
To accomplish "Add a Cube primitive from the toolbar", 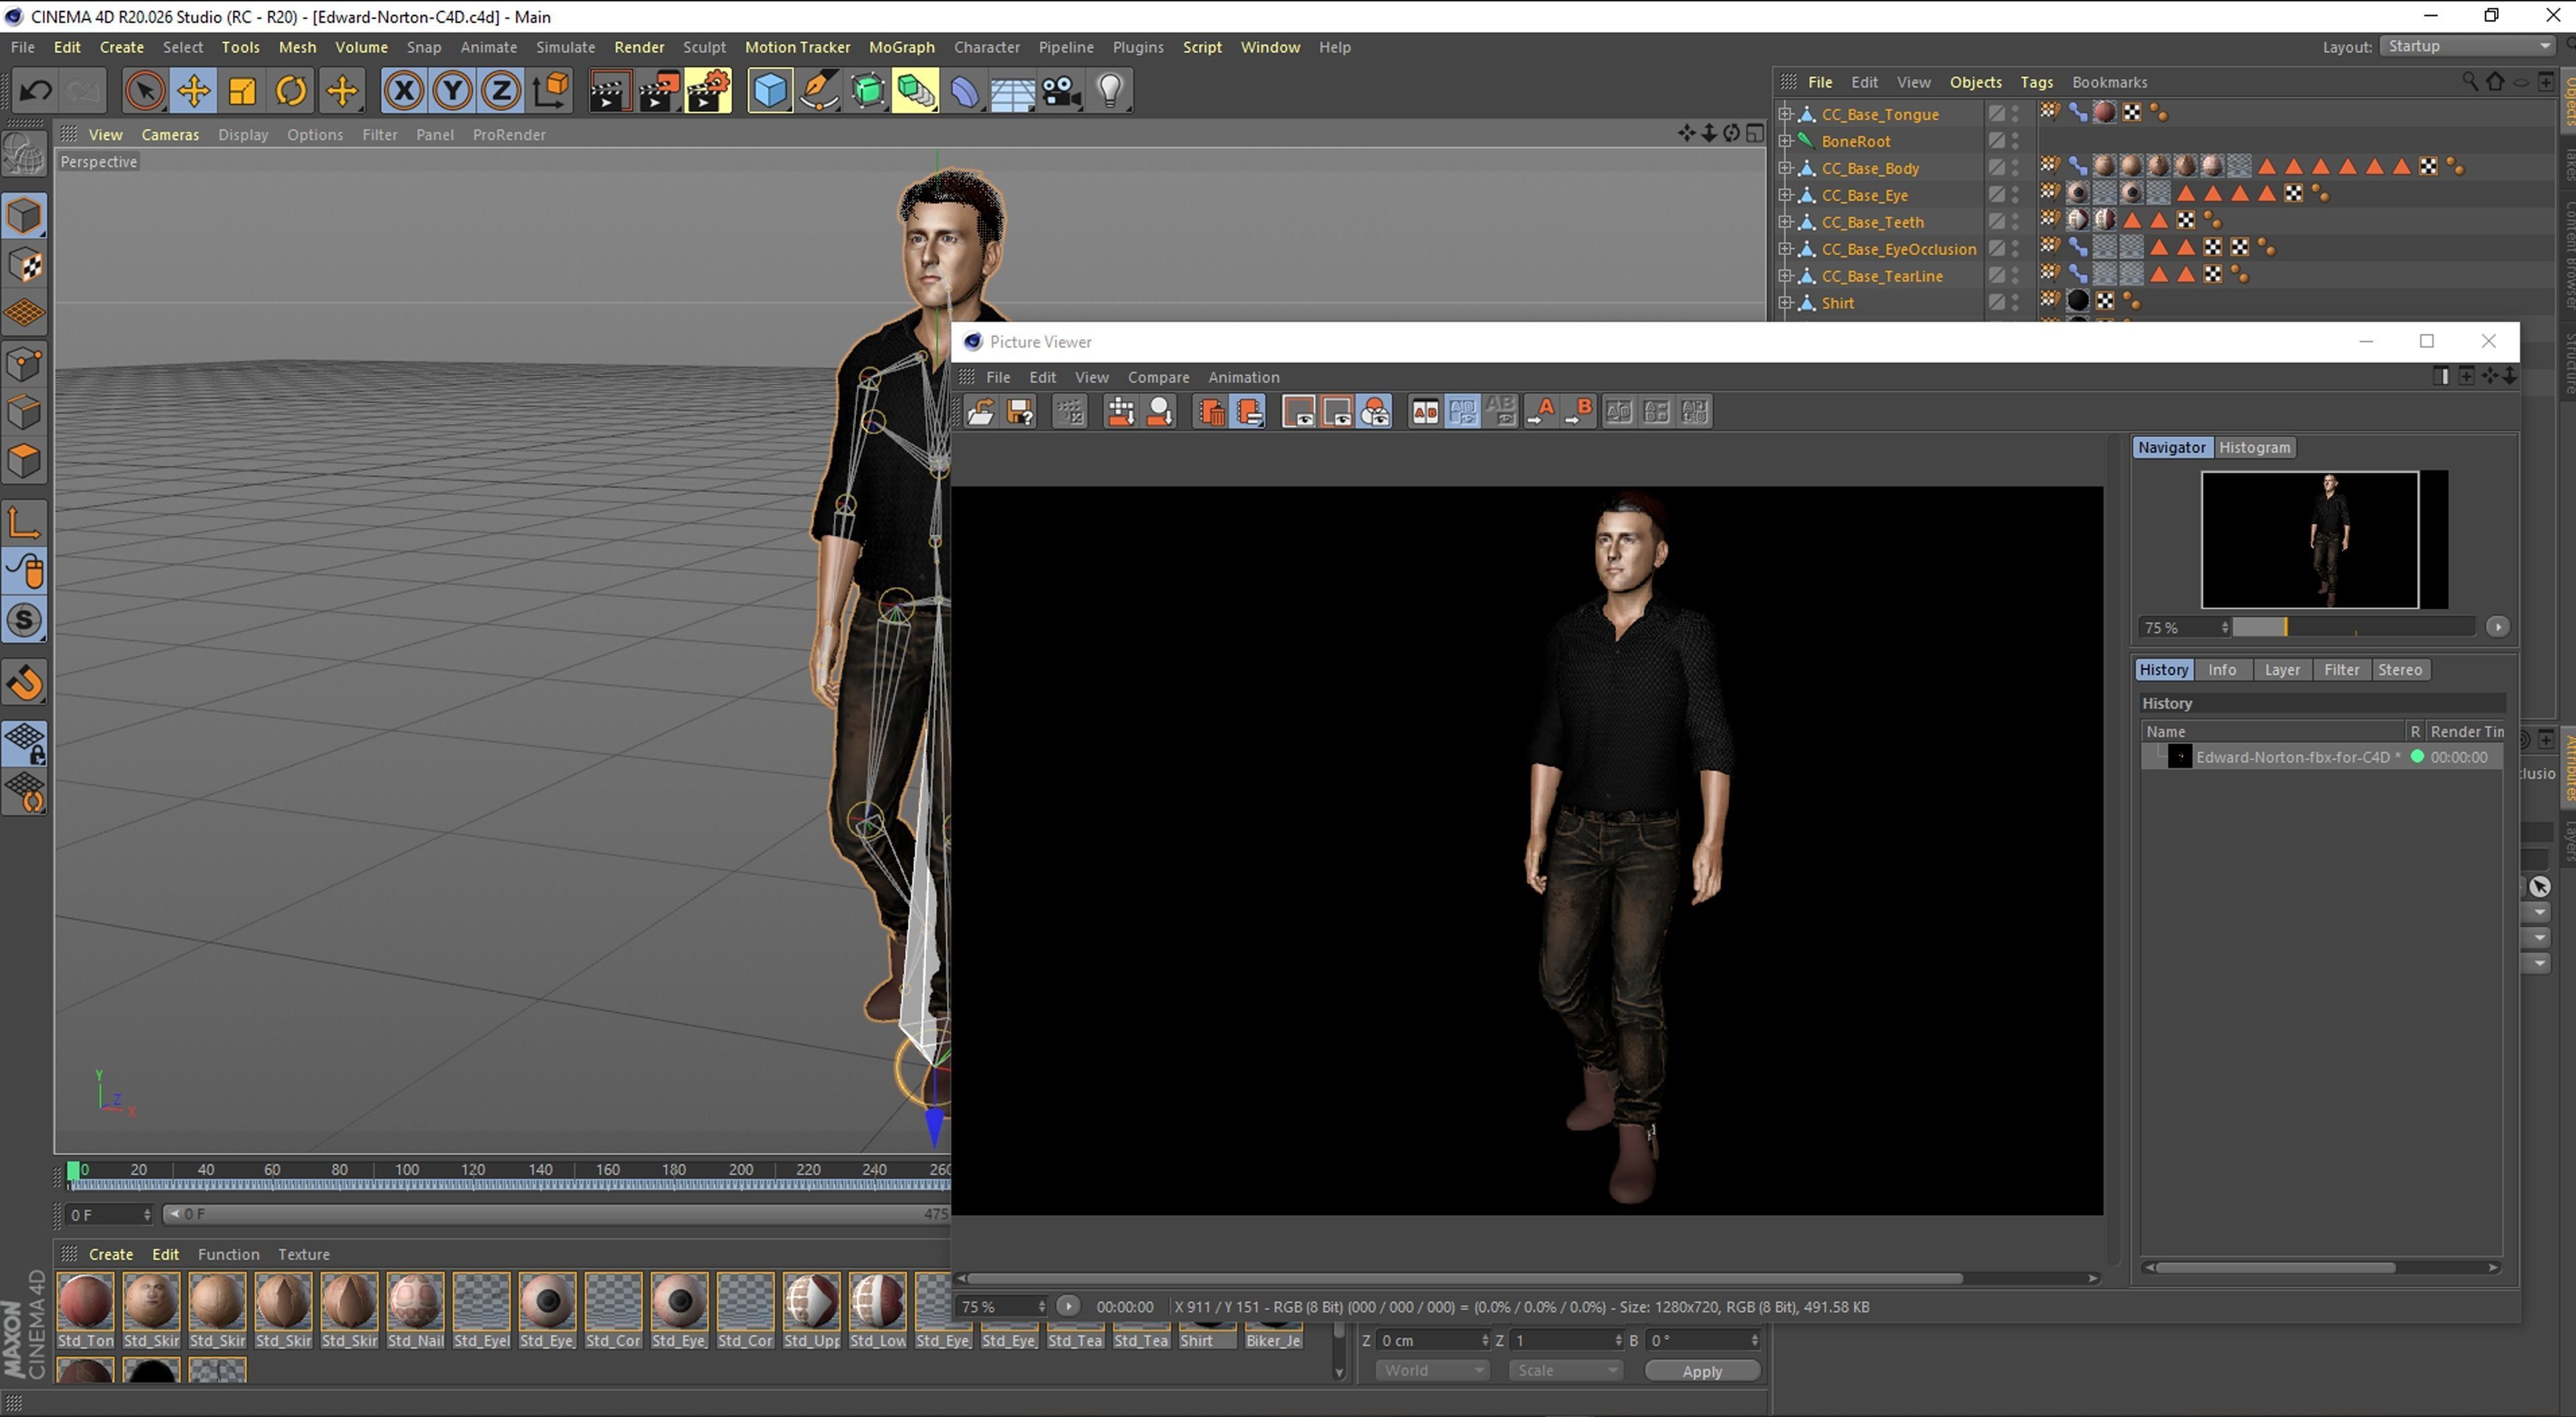I will tap(769, 91).
